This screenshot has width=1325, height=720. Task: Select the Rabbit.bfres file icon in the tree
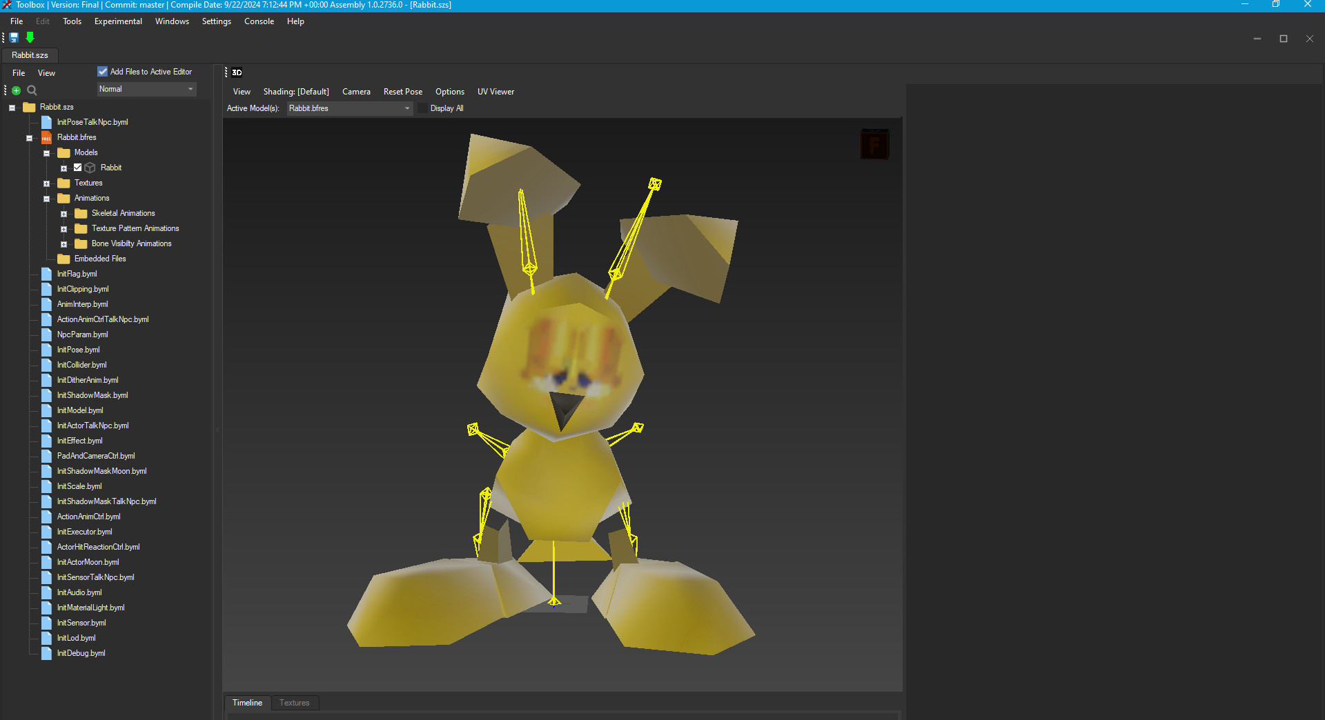[46, 137]
